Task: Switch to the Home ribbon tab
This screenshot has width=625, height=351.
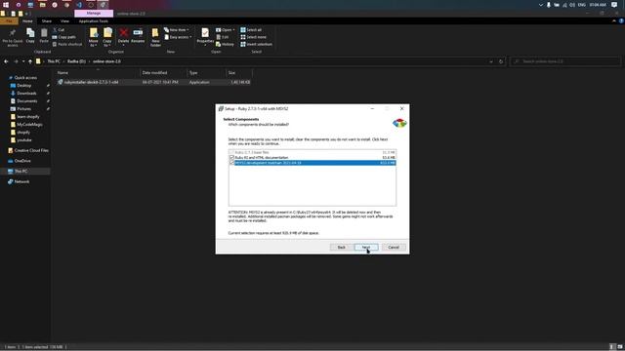Action: pos(27,21)
